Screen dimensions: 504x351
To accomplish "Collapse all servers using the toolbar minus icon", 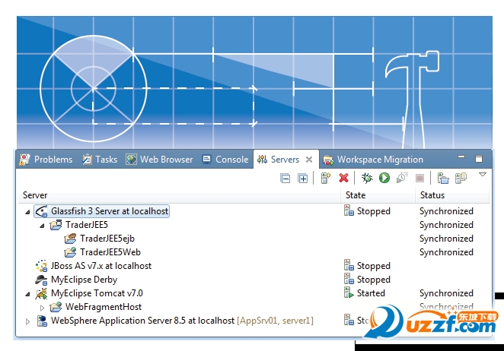I will coord(285,178).
